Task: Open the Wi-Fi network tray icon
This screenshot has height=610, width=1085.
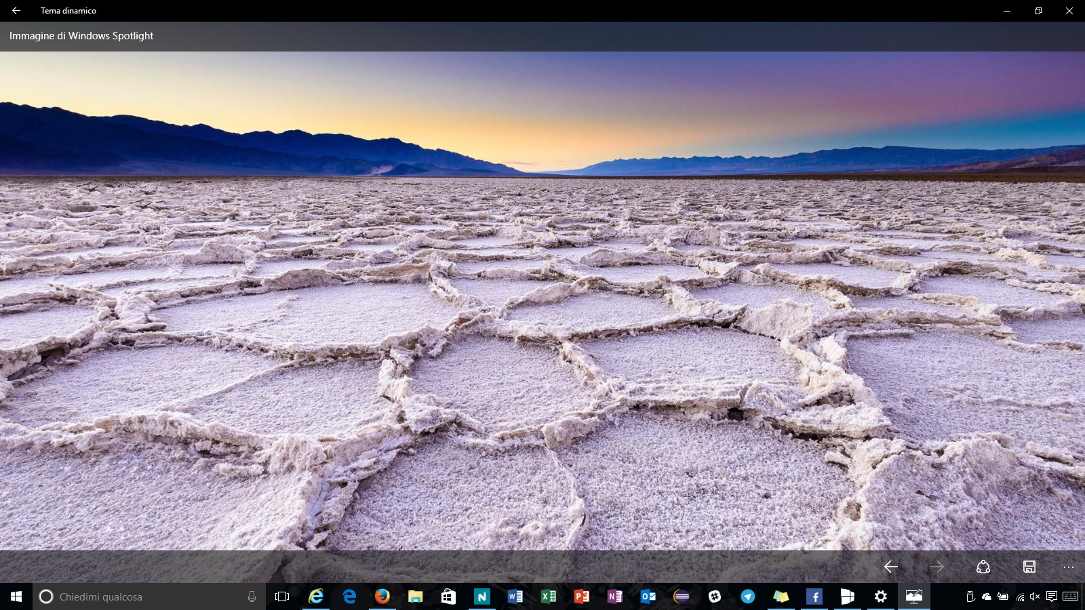Action: 1019,596
